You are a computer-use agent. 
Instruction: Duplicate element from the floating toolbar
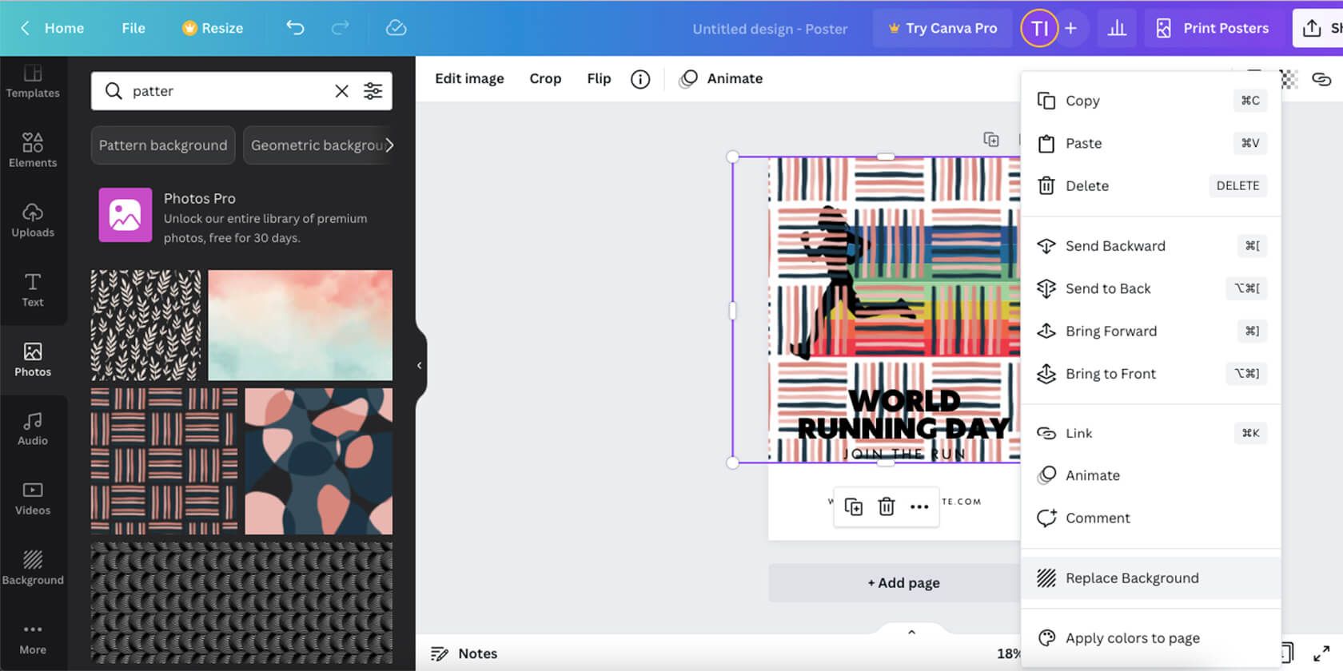coord(854,506)
